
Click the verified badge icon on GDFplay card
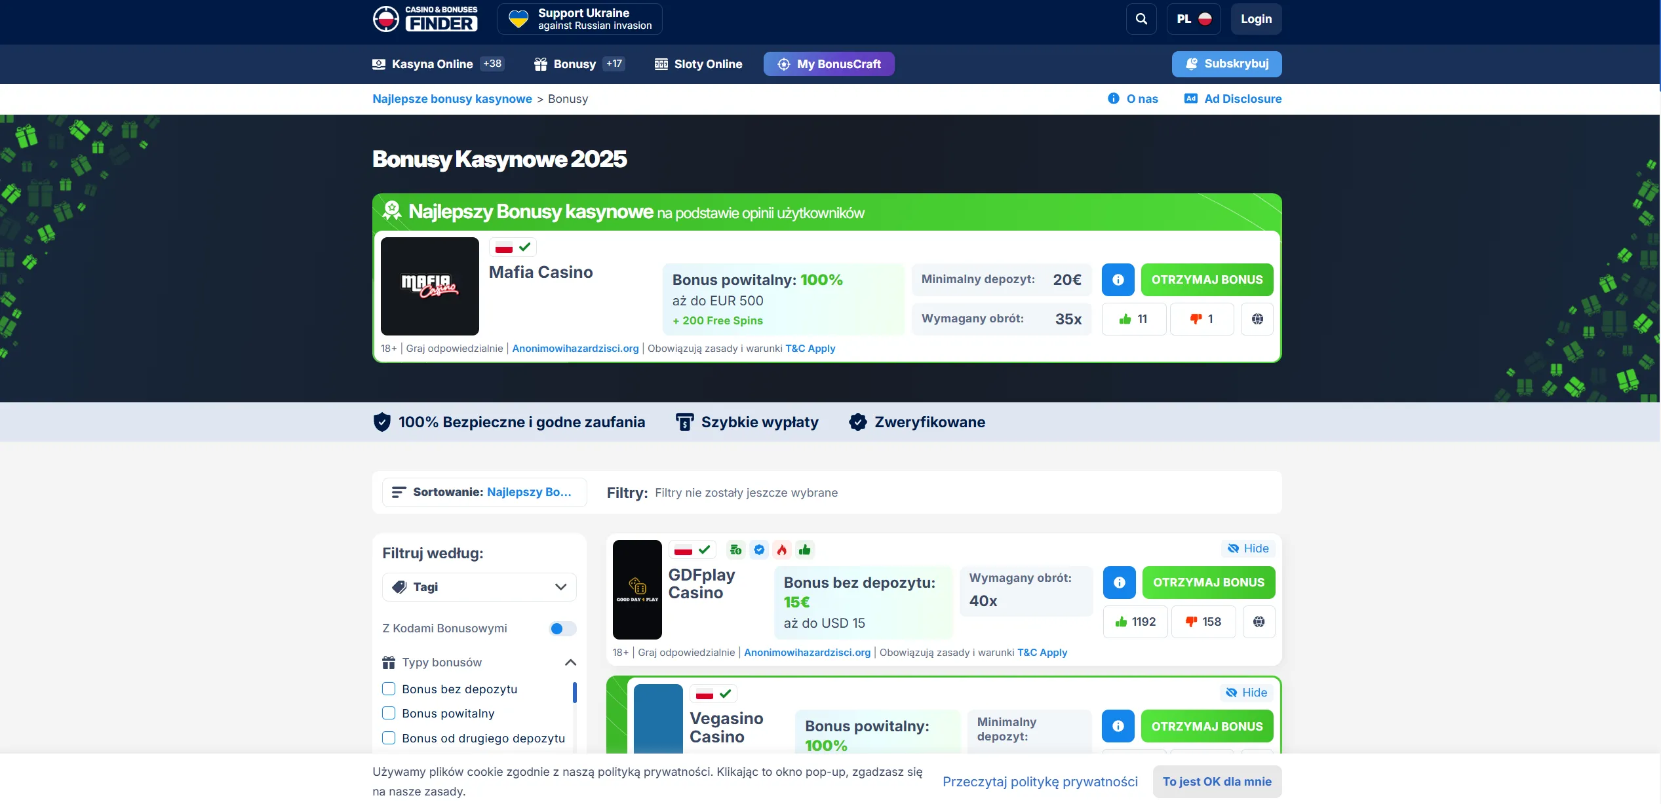pyautogui.click(x=759, y=550)
